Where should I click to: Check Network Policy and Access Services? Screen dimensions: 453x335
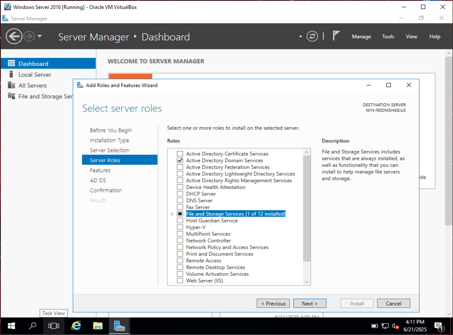click(x=180, y=247)
